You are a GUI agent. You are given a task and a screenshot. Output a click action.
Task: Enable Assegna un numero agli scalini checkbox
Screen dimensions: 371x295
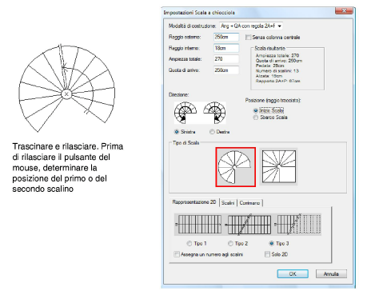pos(177,254)
